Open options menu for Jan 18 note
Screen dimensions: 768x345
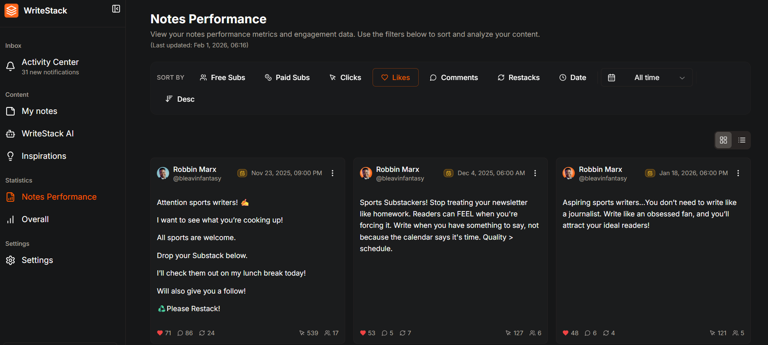(738, 173)
